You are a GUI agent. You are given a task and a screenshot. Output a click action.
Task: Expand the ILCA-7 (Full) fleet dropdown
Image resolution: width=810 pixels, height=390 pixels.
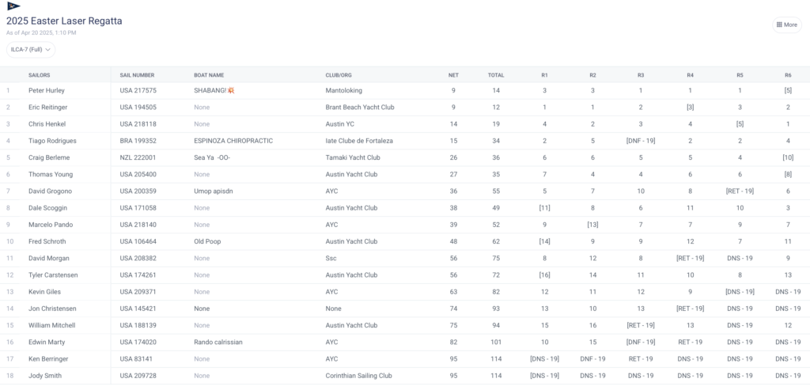coord(31,50)
